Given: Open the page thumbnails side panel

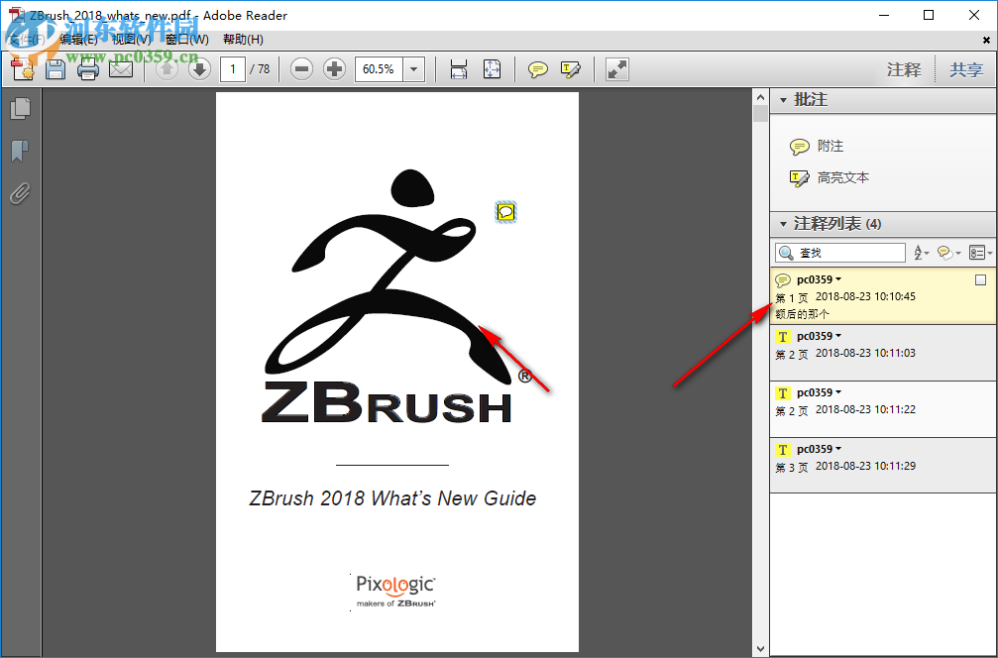Looking at the screenshot, I should pyautogui.click(x=21, y=108).
